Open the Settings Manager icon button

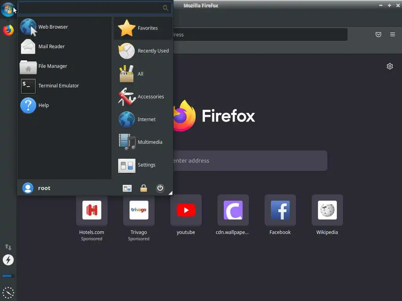click(x=127, y=189)
